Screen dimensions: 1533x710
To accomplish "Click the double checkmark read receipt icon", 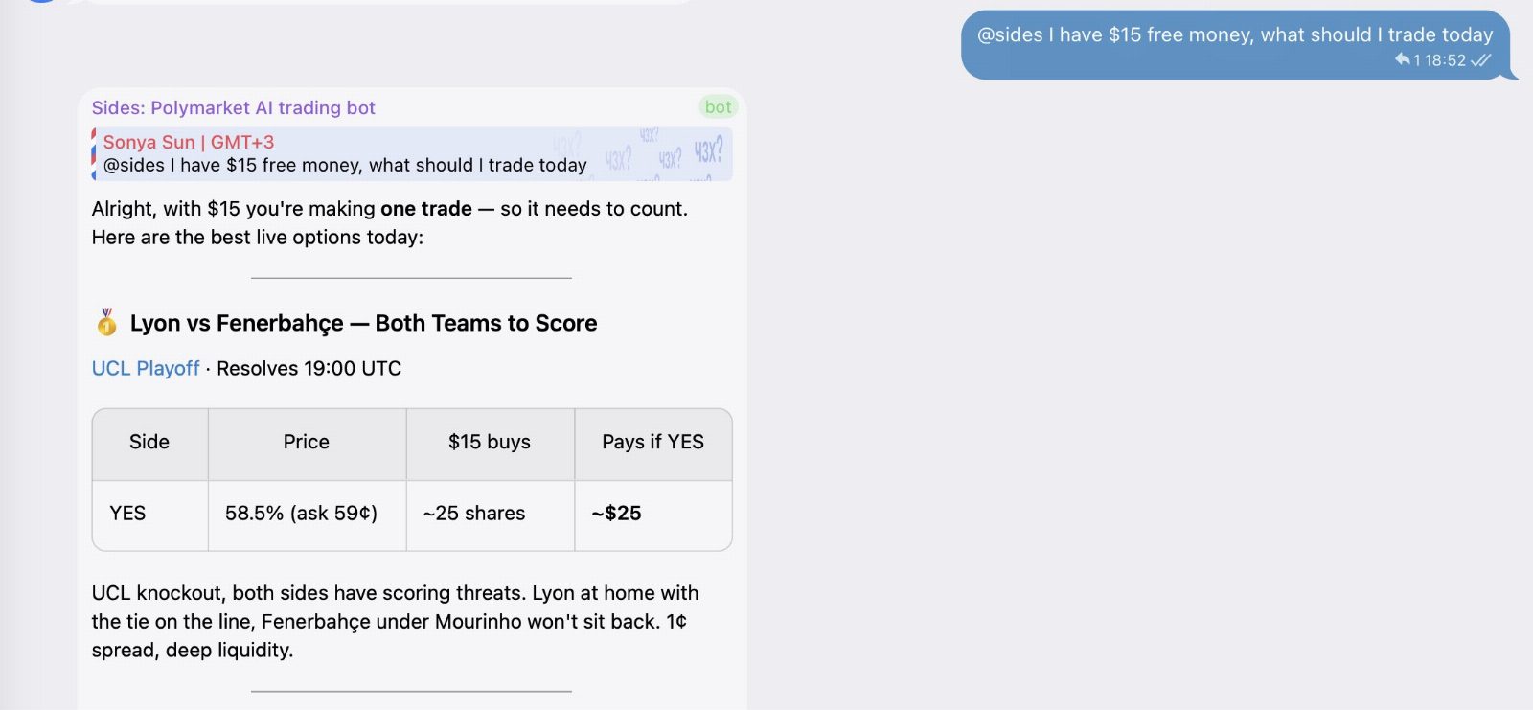I will tap(1480, 59).
